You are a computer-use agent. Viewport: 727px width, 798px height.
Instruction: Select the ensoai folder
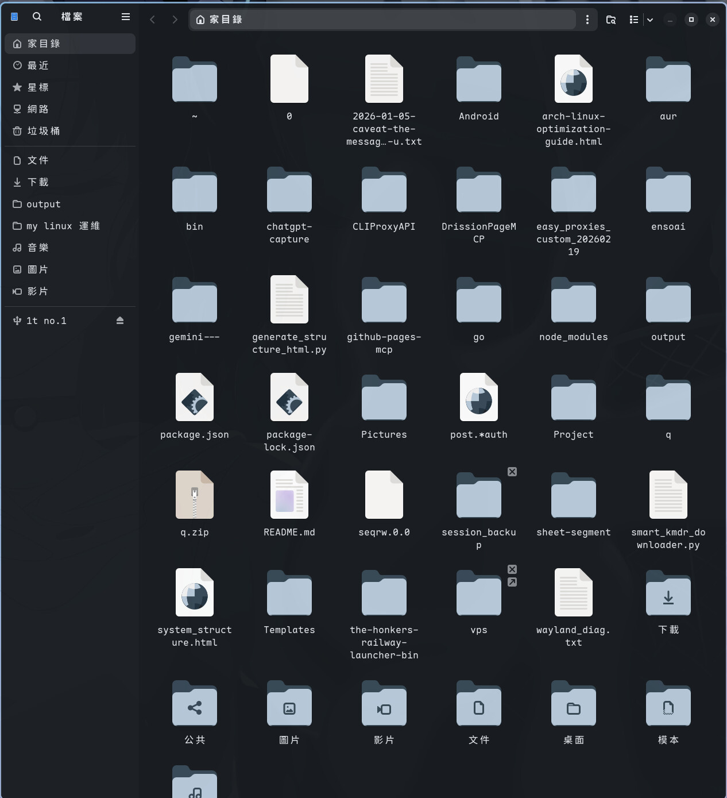pos(668,190)
